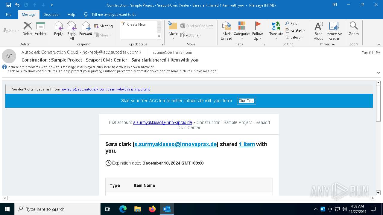The height and width of the screenshot is (215, 383).
Task: Open the Tags dialog launcher
Action: (x=264, y=44)
